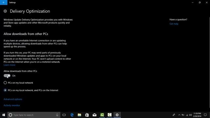Click the gear icon beside Delivery Optimization
The width and height of the screenshot is (210, 118).
tap(5, 11)
